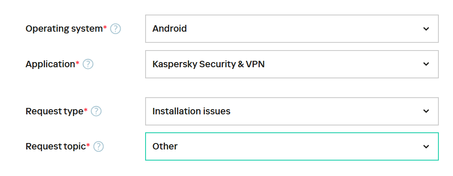Click the "Installation issues" value text
Screen dimensions: 453x176
click(x=192, y=111)
